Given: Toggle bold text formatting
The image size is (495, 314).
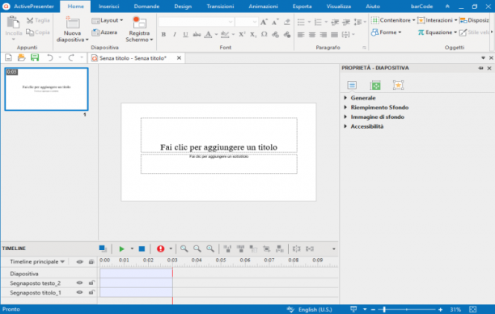Looking at the screenshot, I should [x=163, y=35].
